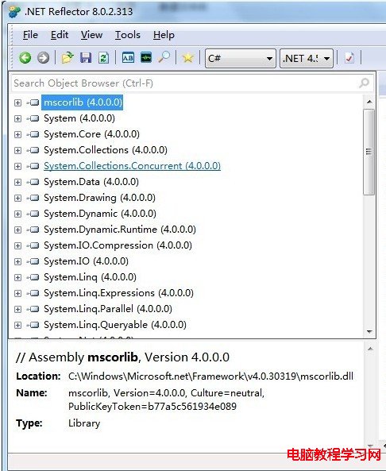The image size is (386, 471).
Task: Open the C# language dropdown
Action: [241, 58]
